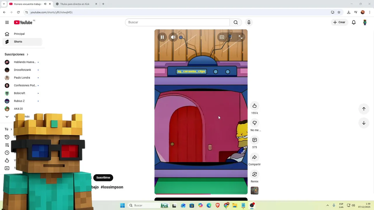Bookmark this page with the star
374x210 pixels.
339,12
